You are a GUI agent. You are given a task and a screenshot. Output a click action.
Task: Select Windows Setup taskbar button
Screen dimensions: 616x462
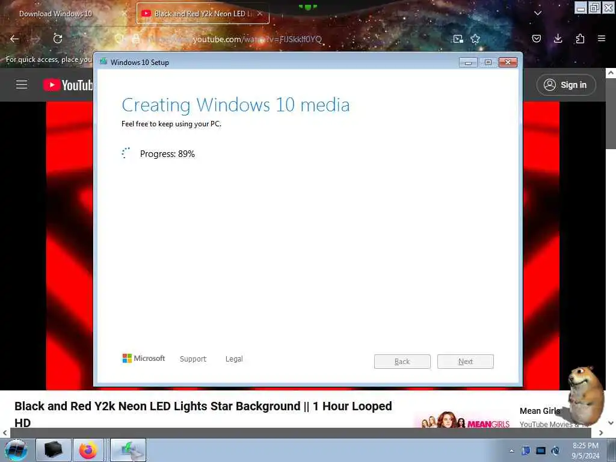pos(128,450)
